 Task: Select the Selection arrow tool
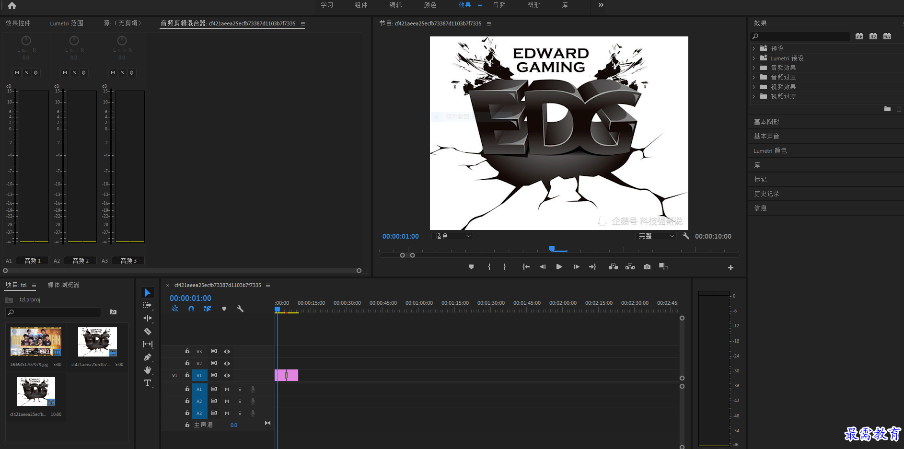click(x=148, y=292)
